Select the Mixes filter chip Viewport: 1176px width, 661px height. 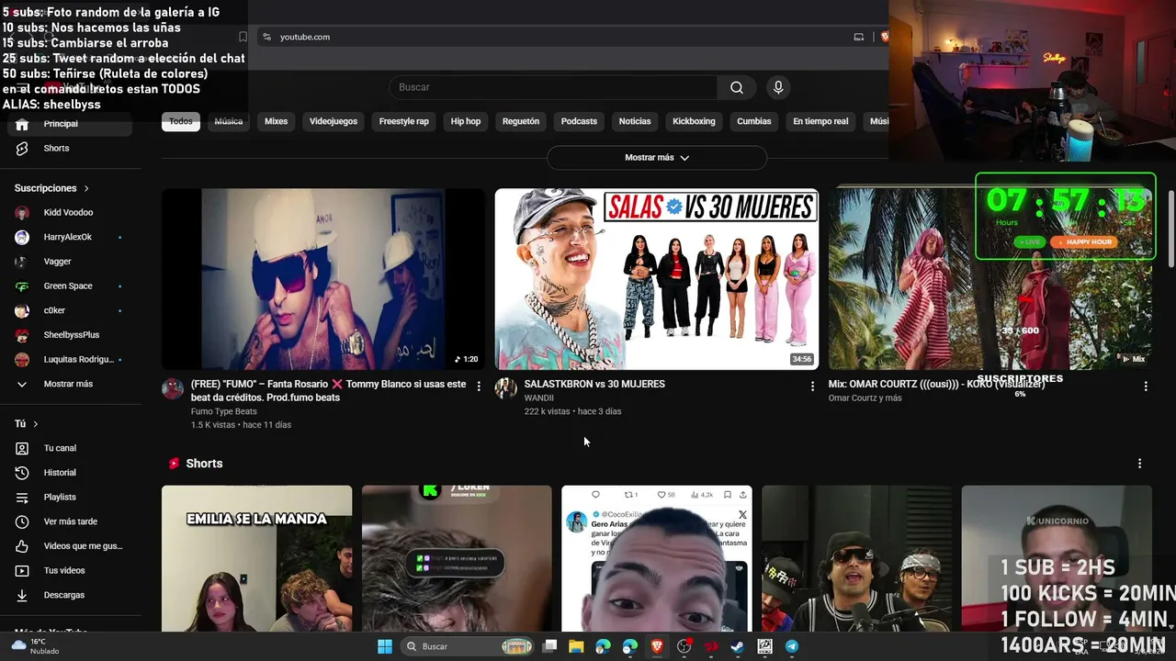[277, 121]
